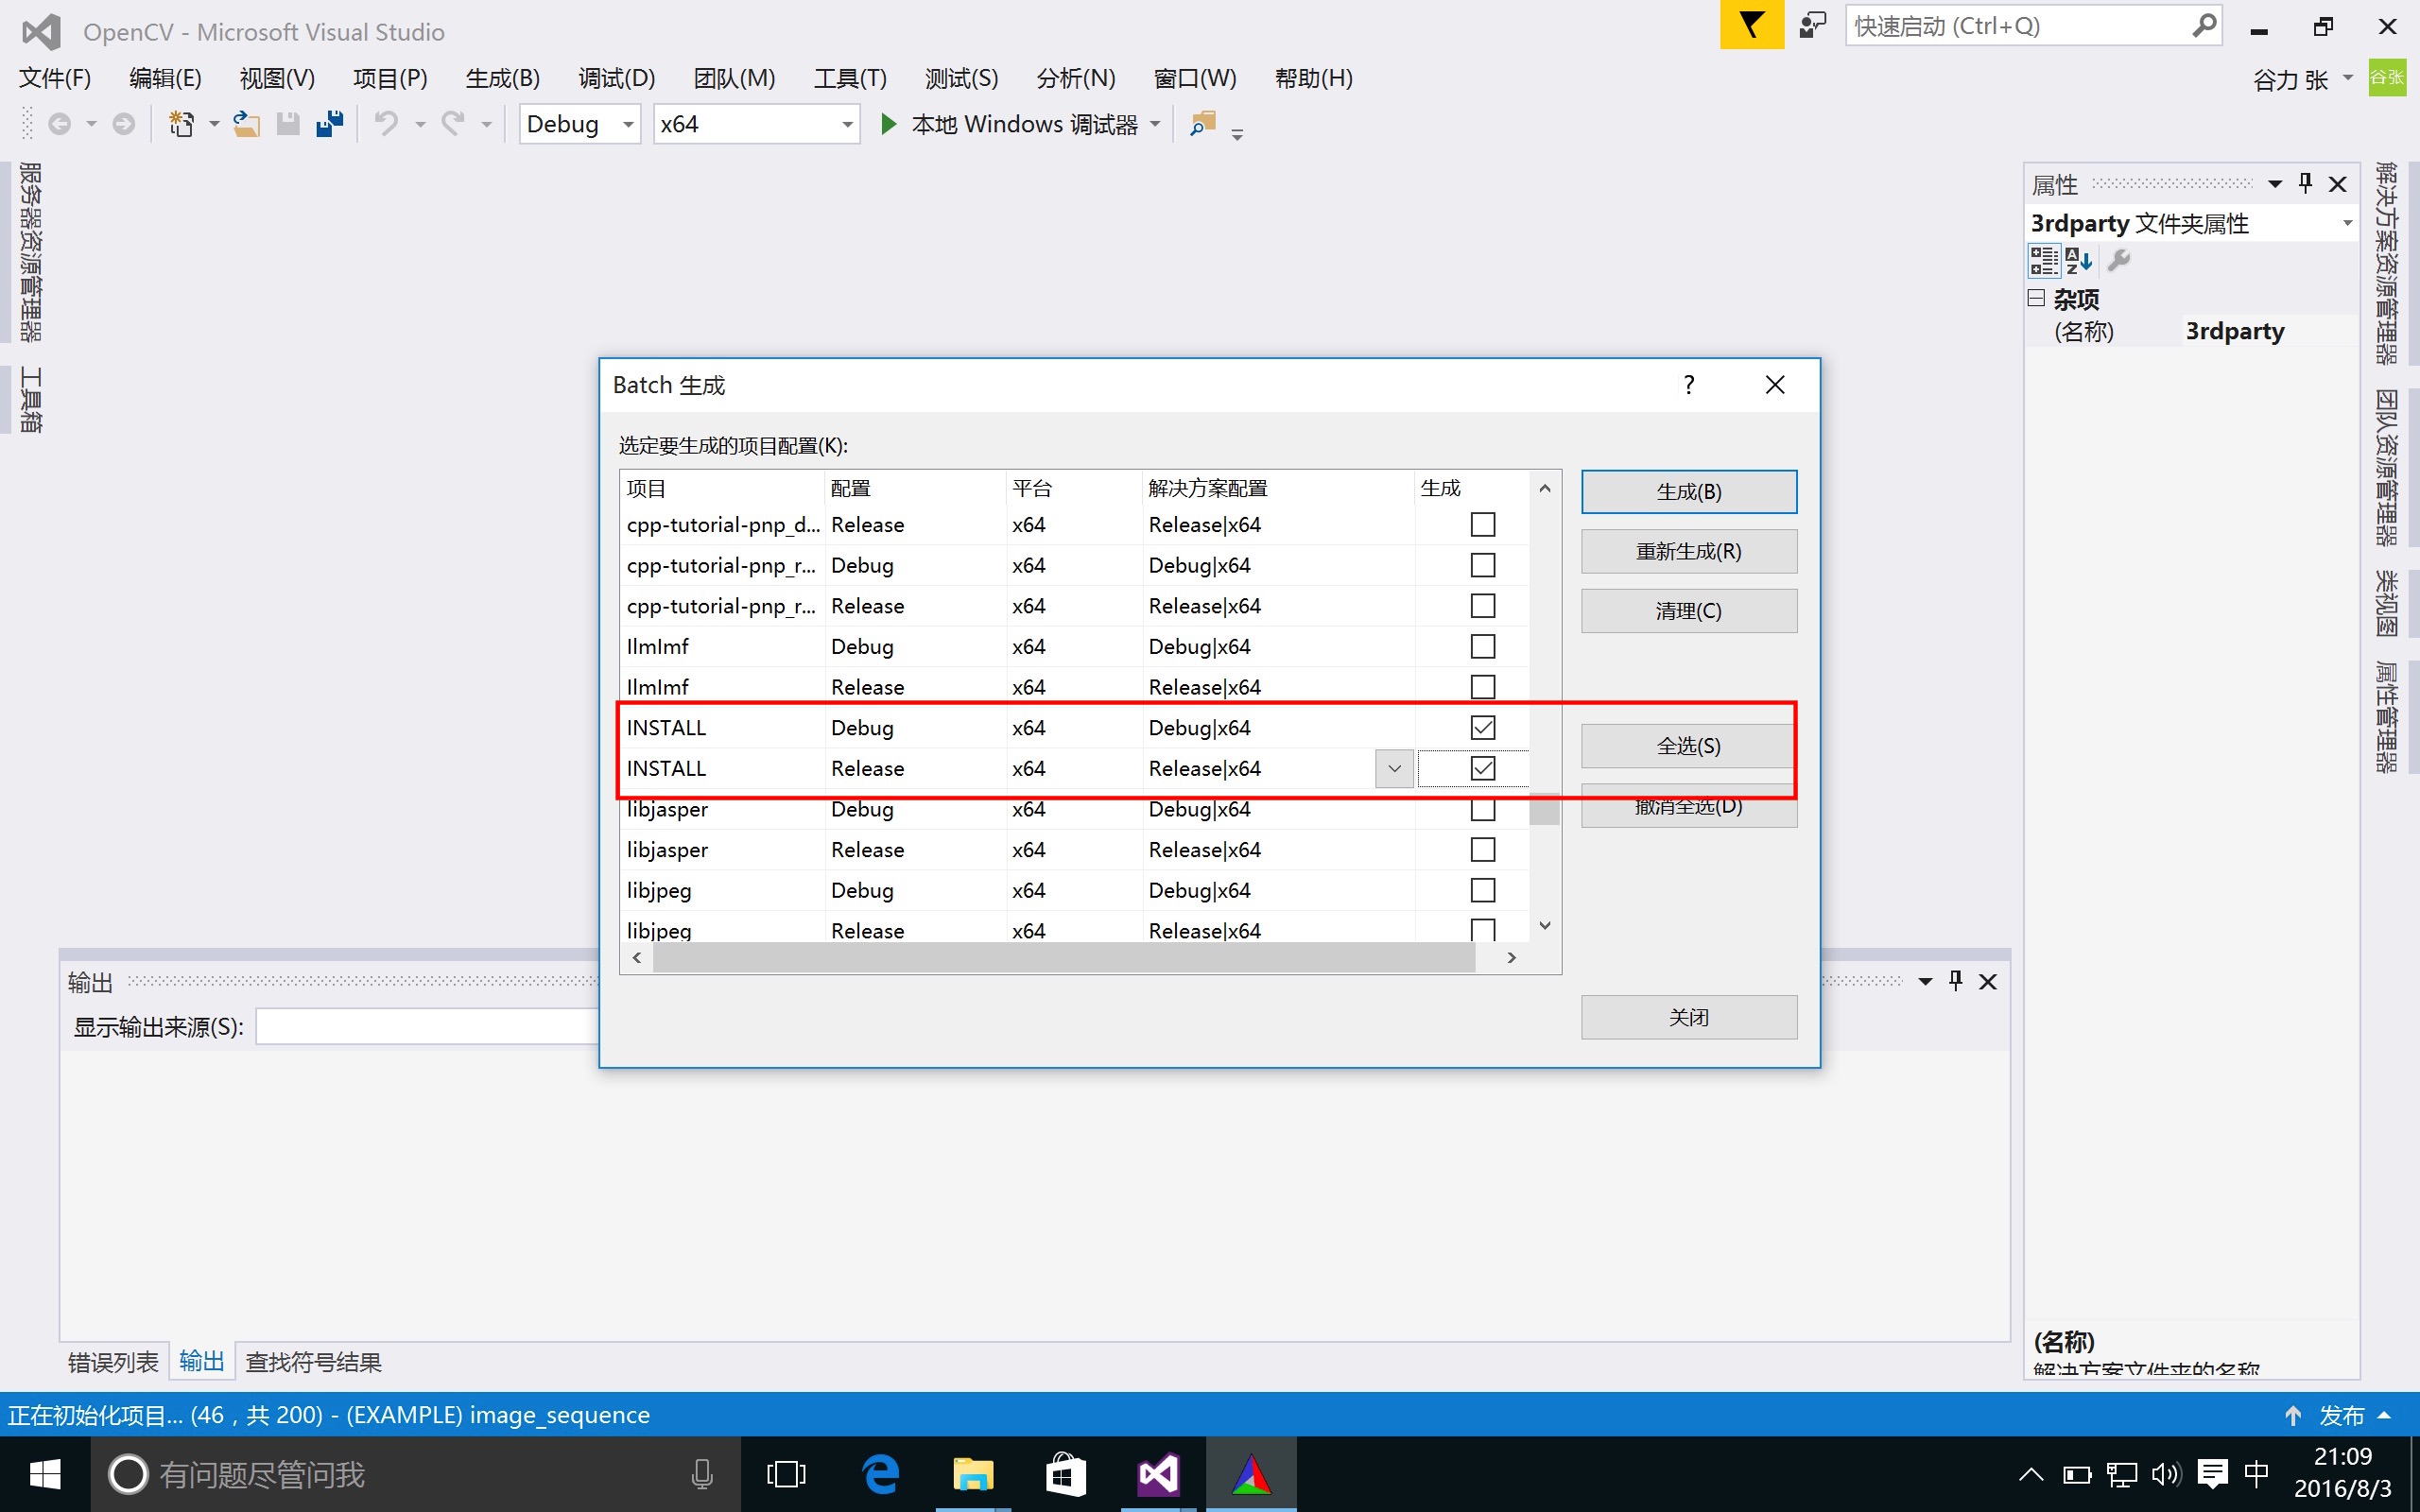Click the undo toolbar icon

(x=386, y=124)
